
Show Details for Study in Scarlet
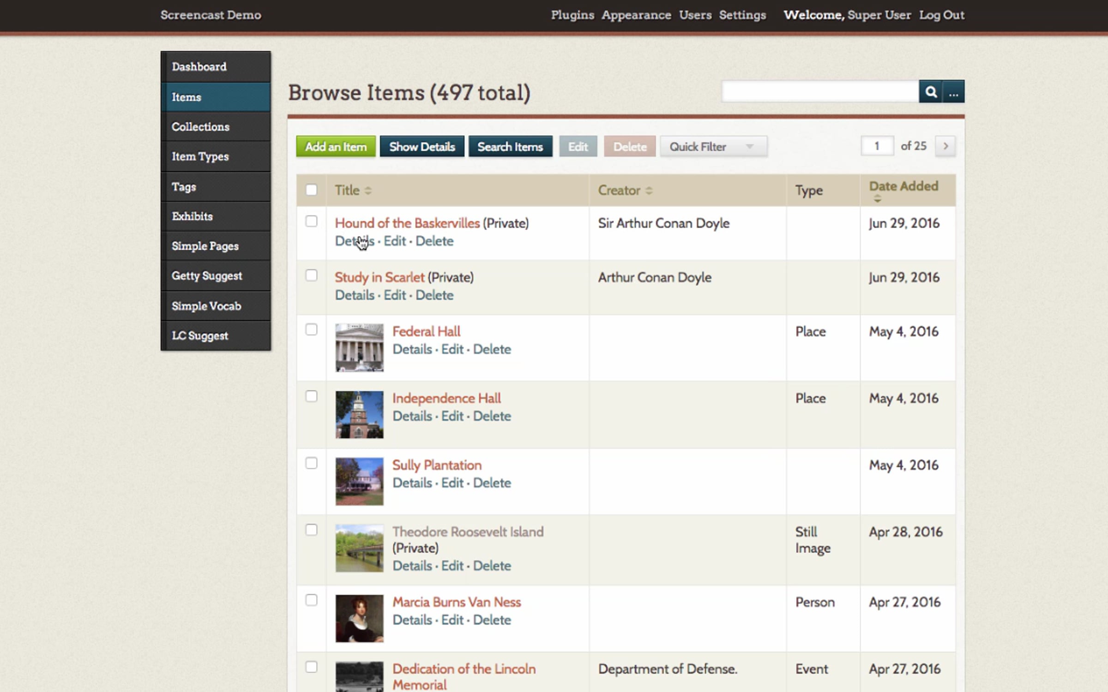click(x=354, y=295)
